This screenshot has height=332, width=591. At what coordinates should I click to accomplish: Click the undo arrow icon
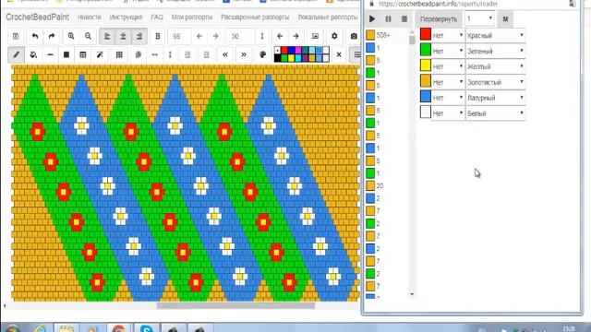click(x=35, y=36)
